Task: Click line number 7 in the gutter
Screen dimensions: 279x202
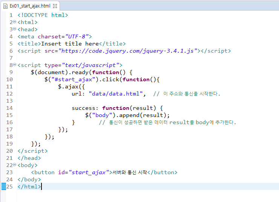Action: click(x=11, y=58)
